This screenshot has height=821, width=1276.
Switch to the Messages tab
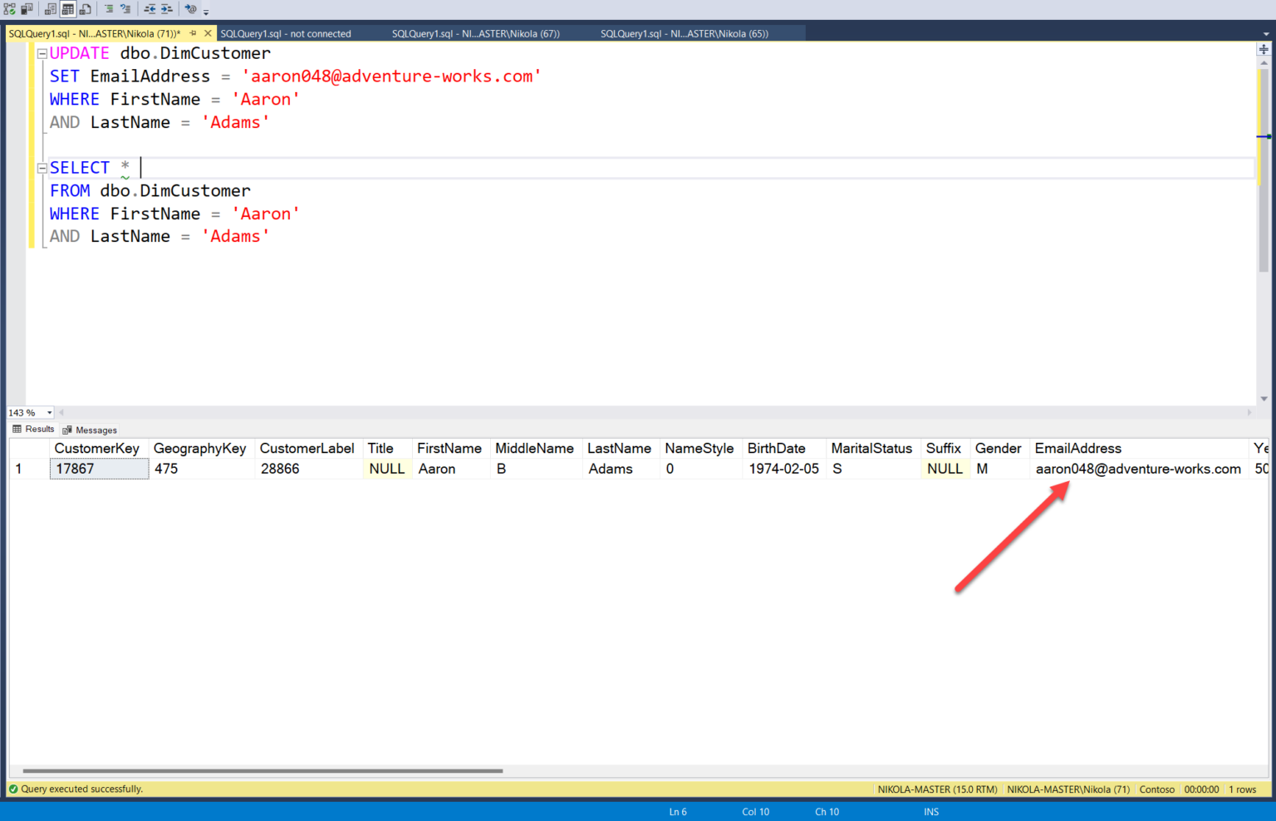[x=90, y=430]
